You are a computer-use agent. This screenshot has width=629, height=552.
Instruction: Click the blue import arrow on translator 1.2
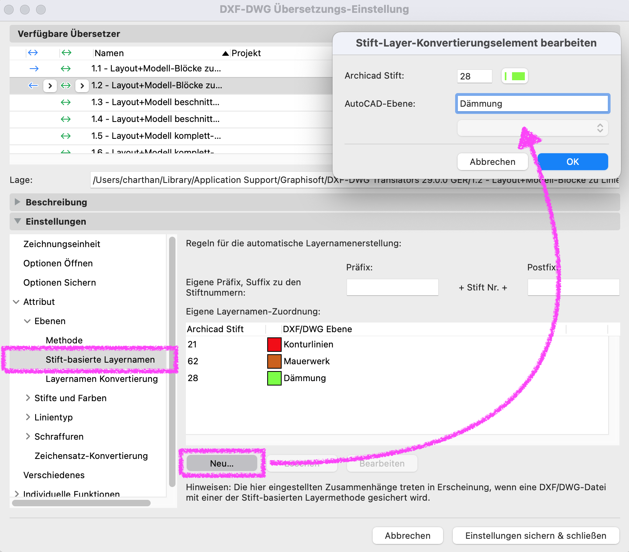[33, 85]
